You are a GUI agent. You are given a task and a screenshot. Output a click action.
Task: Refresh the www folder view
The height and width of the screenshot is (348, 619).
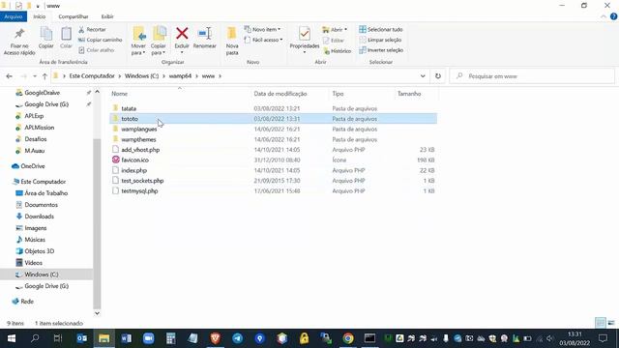(438, 76)
